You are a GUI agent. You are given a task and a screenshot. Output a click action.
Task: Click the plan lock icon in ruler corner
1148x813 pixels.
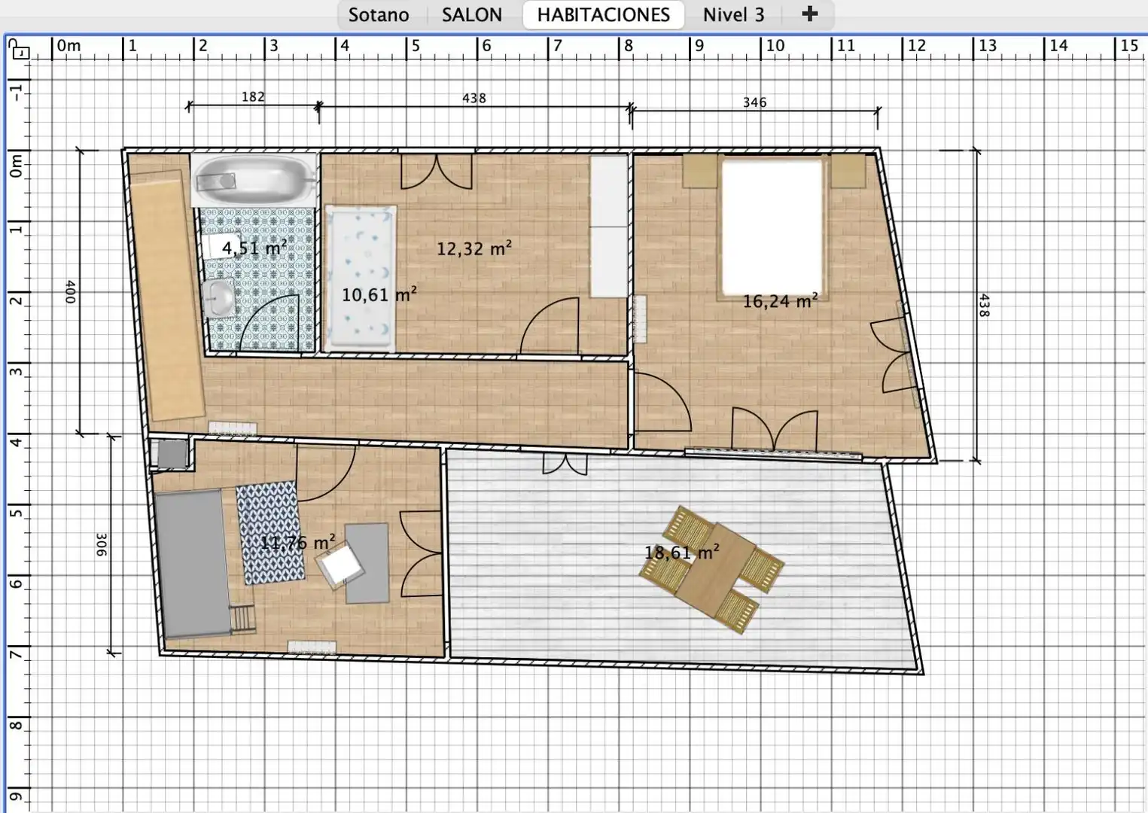(19, 50)
